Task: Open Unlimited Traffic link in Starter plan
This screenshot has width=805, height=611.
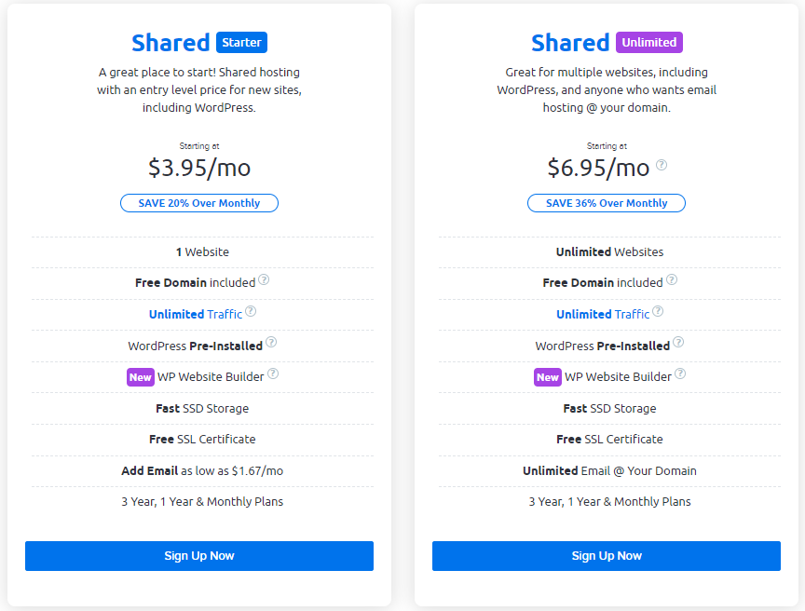Action: 195,314
